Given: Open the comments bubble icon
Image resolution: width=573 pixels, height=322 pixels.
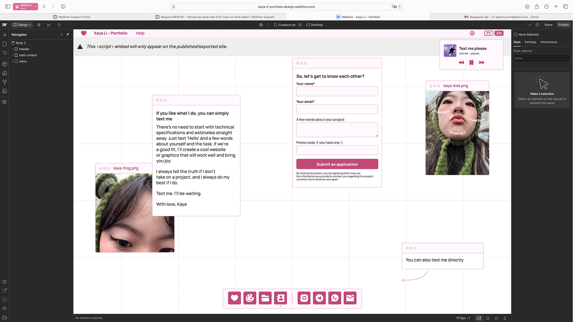Looking at the screenshot, I should (537, 25).
